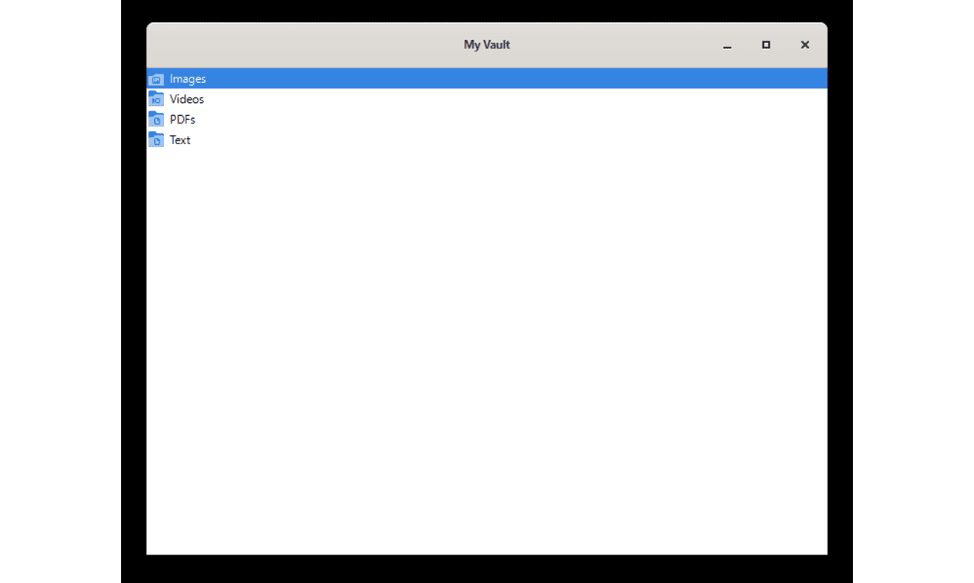Click the PDFs label text
This screenshot has width=974, height=583.
(183, 119)
